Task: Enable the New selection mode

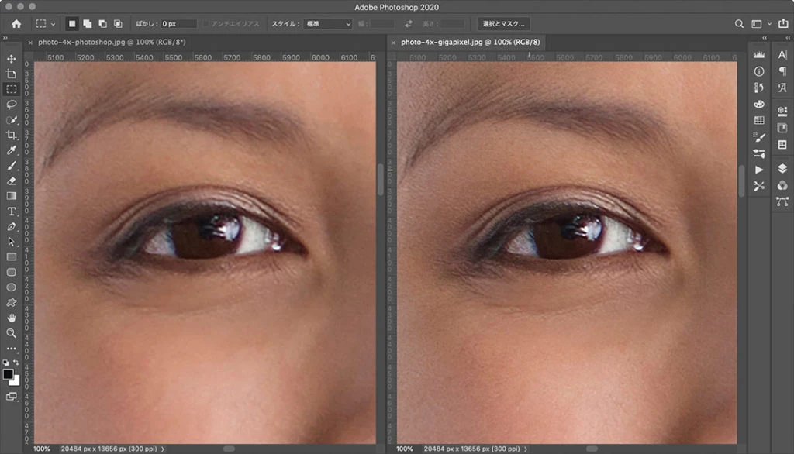Action: tap(71, 24)
